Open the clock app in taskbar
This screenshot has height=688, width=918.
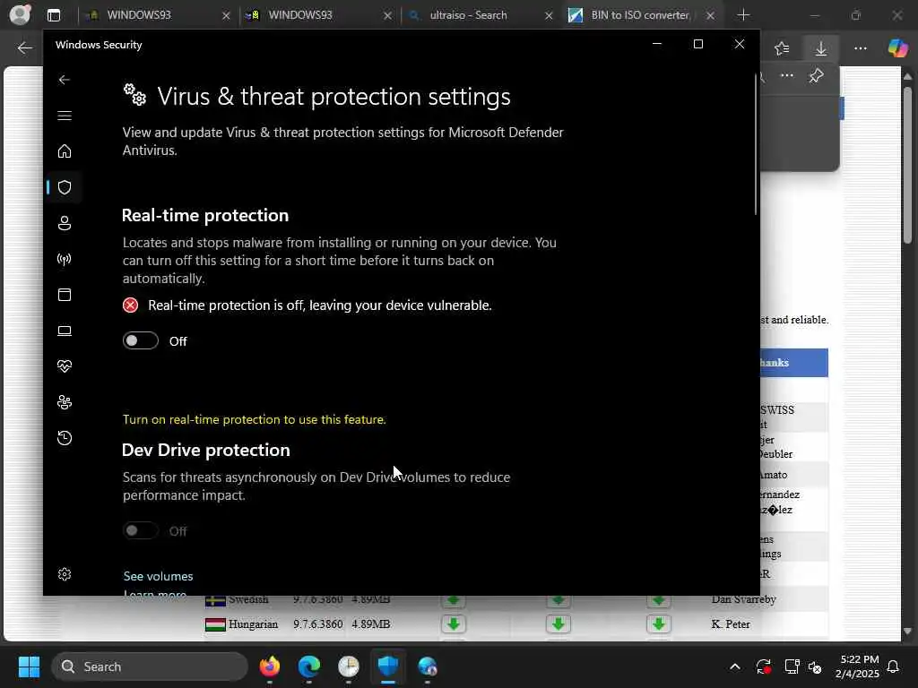[x=349, y=666]
